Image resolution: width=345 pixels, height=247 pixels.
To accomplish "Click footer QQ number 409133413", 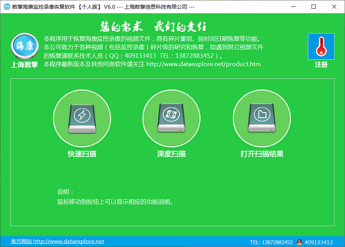I will point(318,242).
